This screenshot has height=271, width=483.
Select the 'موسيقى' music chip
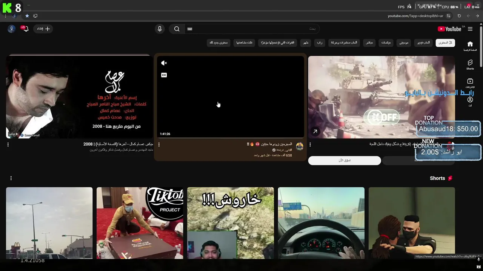click(x=404, y=43)
